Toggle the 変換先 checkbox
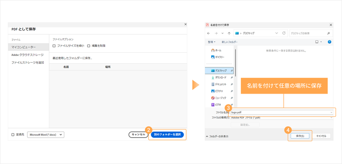The height and width of the screenshot is (164, 342). [x=13, y=134]
